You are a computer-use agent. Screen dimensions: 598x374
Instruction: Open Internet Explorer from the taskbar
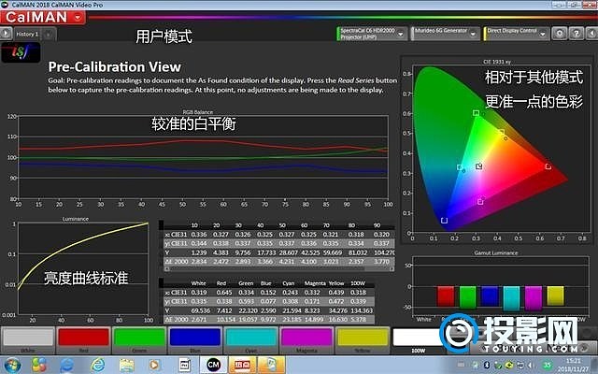67,365
